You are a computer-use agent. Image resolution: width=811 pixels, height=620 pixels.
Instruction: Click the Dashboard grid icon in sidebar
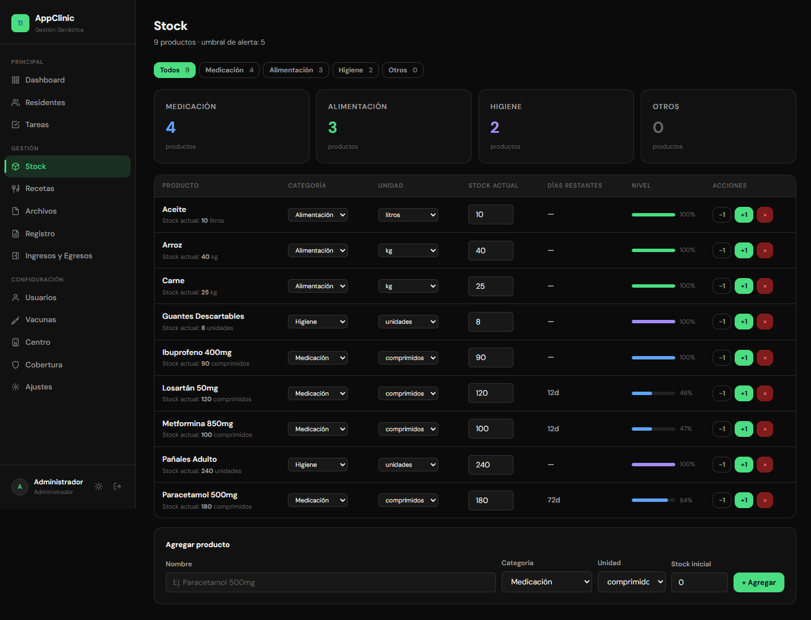pyautogui.click(x=16, y=80)
